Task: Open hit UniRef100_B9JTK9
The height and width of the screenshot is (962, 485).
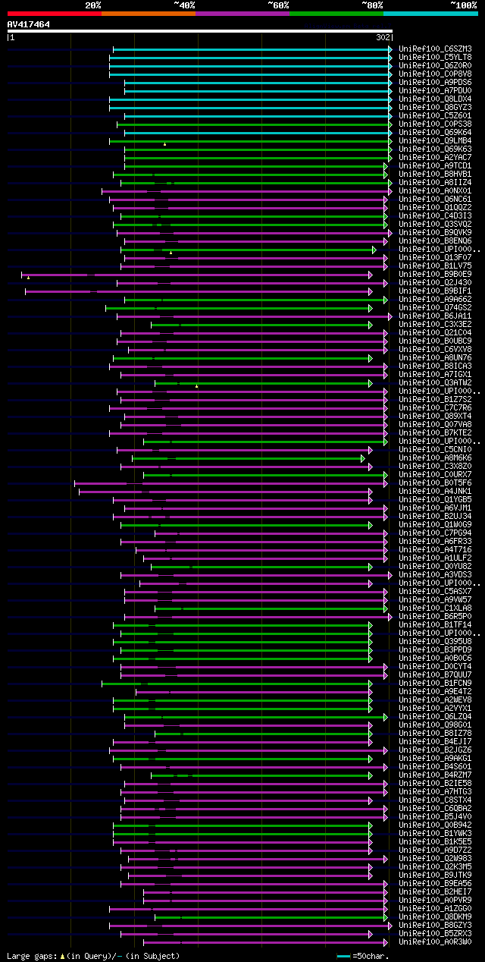Action: point(435,875)
